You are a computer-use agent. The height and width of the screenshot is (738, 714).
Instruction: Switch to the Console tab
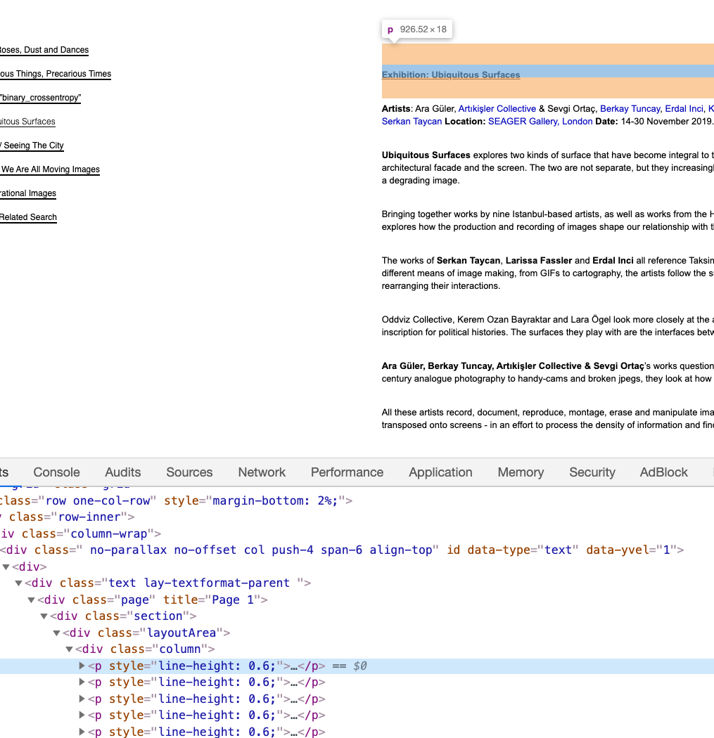[x=56, y=472]
